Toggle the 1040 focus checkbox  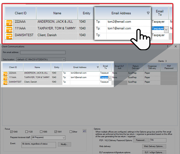pos(11,132)
